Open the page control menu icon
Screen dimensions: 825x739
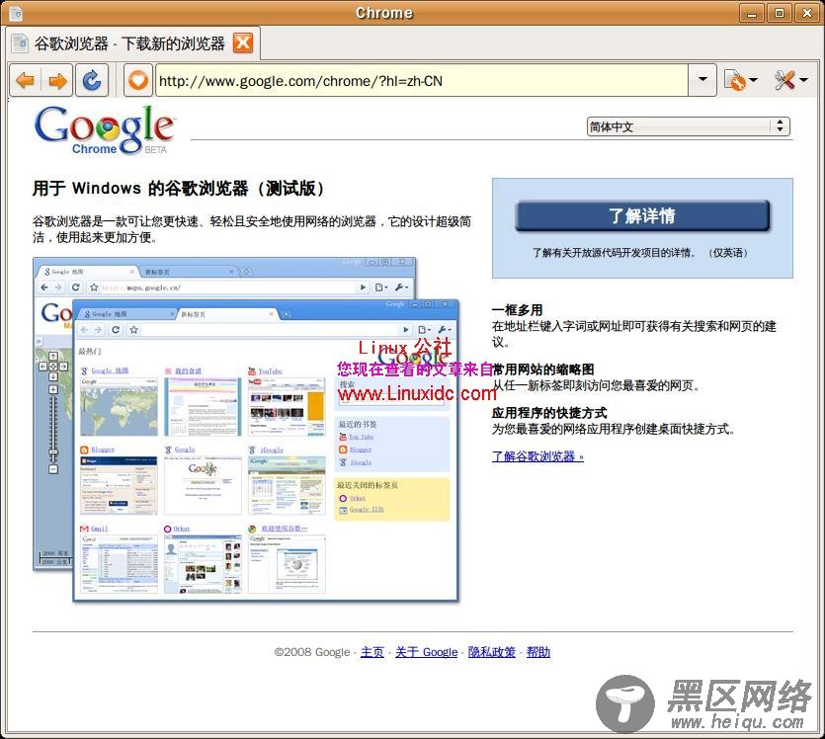coord(741,80)
